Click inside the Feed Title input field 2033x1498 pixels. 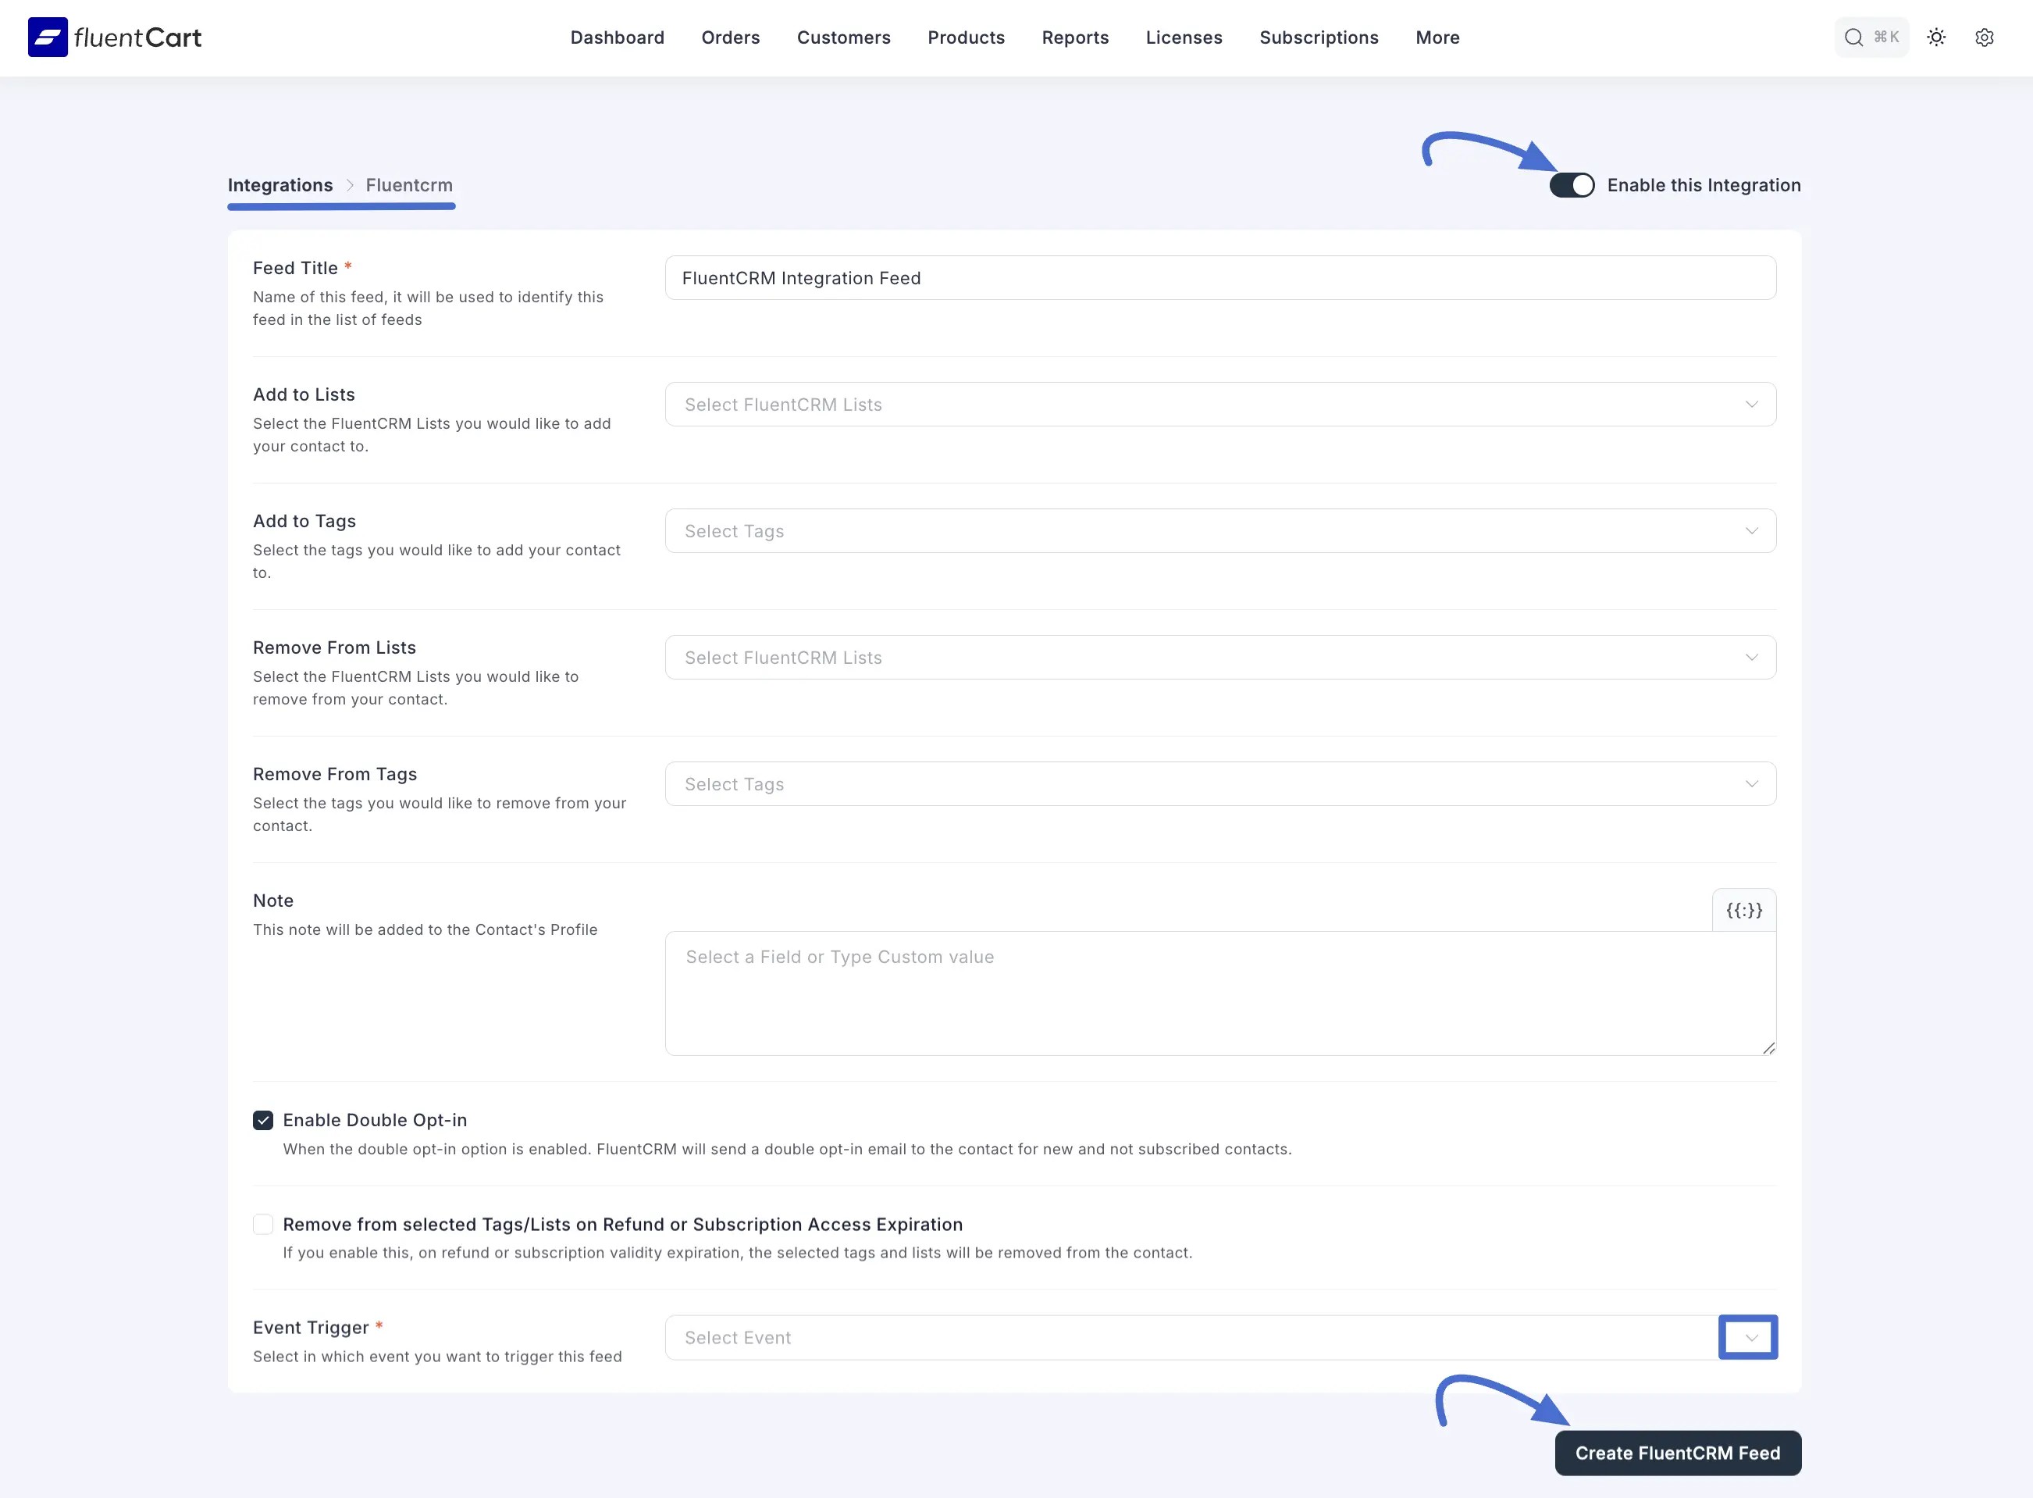[1219, 277]
